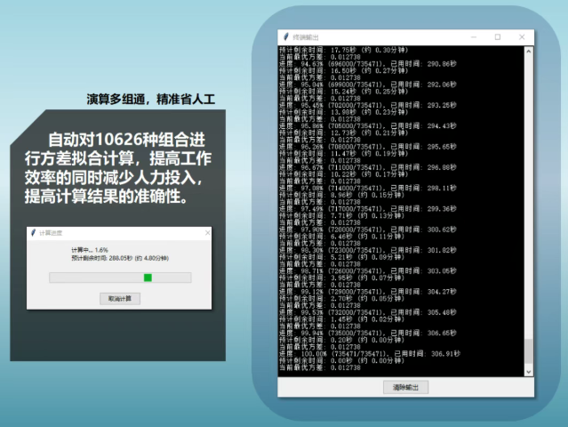
Task: Maximize the 终端输出 window
Action: coord(497,36)
